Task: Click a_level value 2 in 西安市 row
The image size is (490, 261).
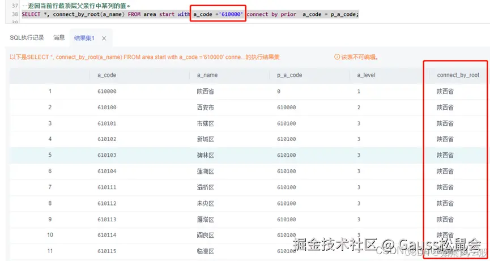Action: (359, 108)
